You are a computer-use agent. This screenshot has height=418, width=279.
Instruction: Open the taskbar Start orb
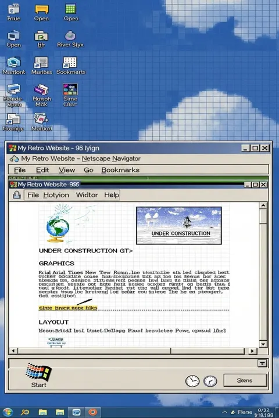point(7,412)
